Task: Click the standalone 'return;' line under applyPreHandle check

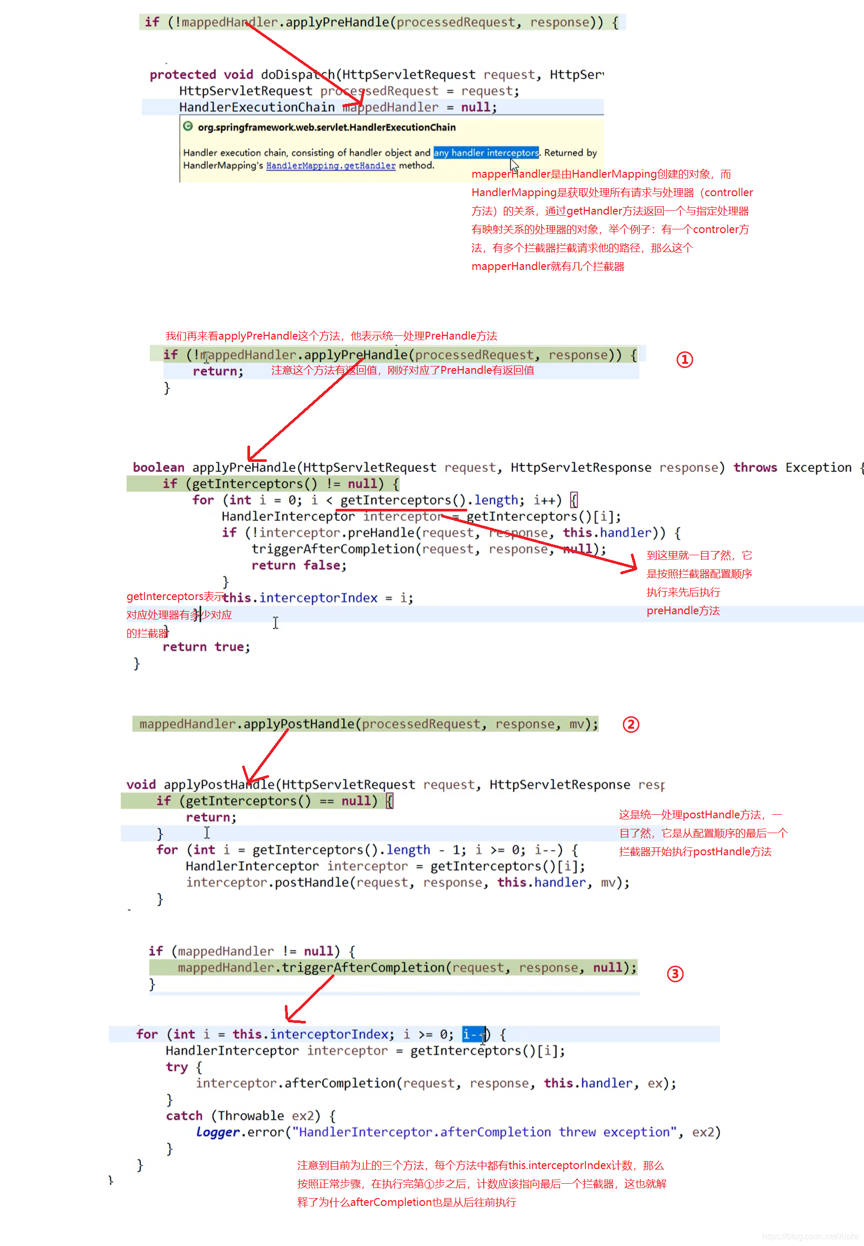Action: pos(218,371)
